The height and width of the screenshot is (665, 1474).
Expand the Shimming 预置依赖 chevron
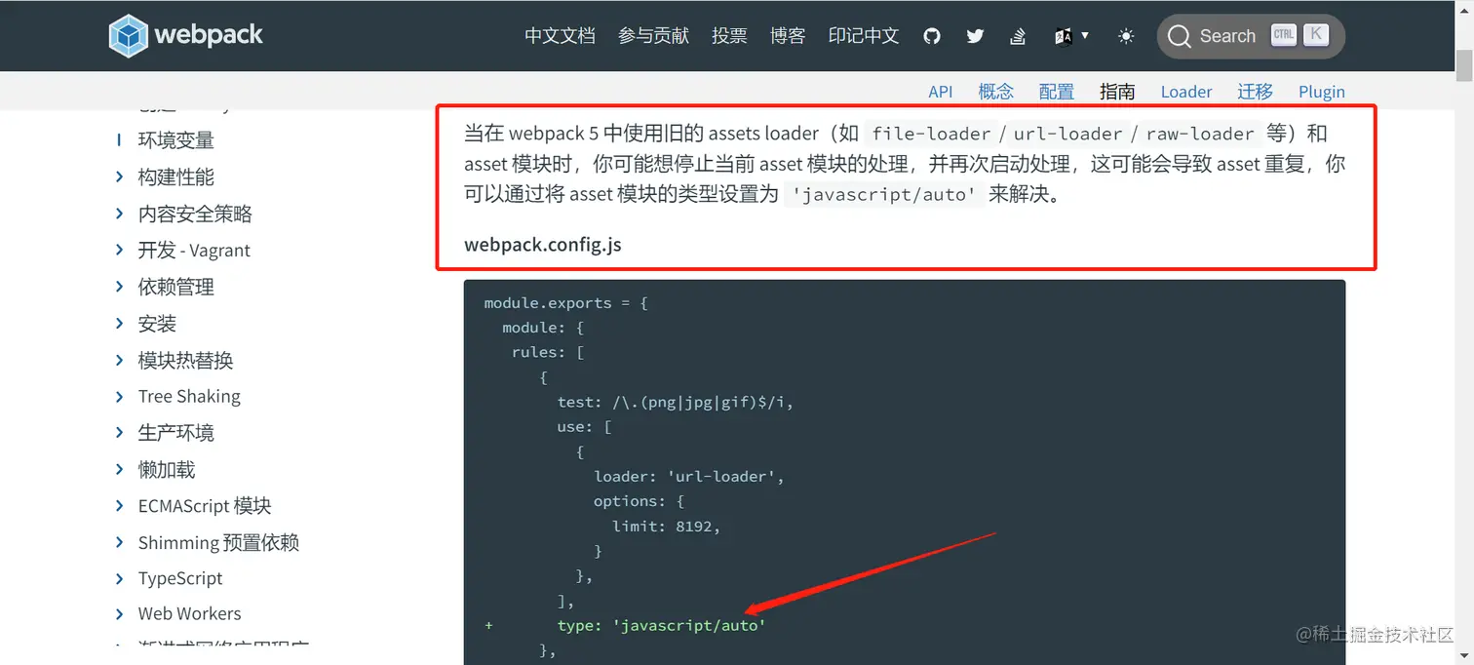pyautogui.click(x=119, y=543)
